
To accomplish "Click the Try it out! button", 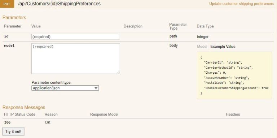I will [x=13, y=131].
